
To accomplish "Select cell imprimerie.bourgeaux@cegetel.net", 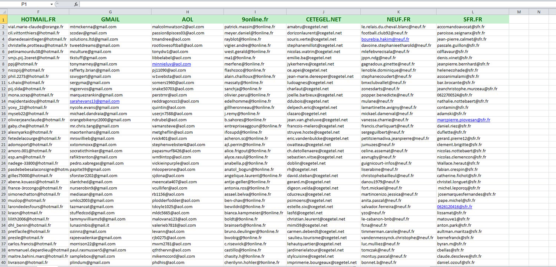I will point(323,263).
